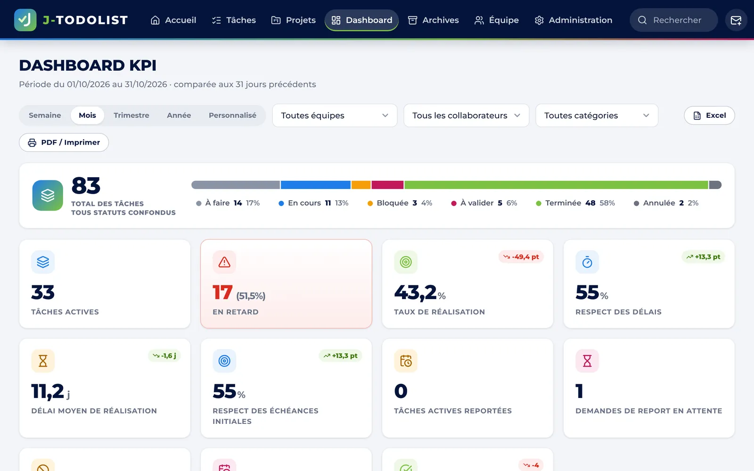Open the Toutes catégories dropdown
Image resolution: width=754 pixels, height=471 pixels.
pyautogui.click(x=597, y=115)
